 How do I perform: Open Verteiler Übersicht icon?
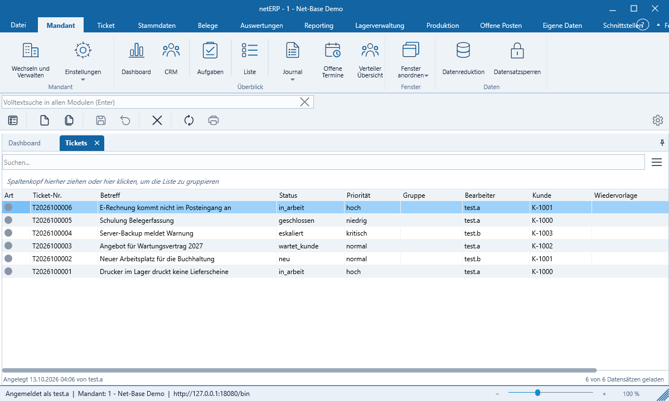pos(370,51)
